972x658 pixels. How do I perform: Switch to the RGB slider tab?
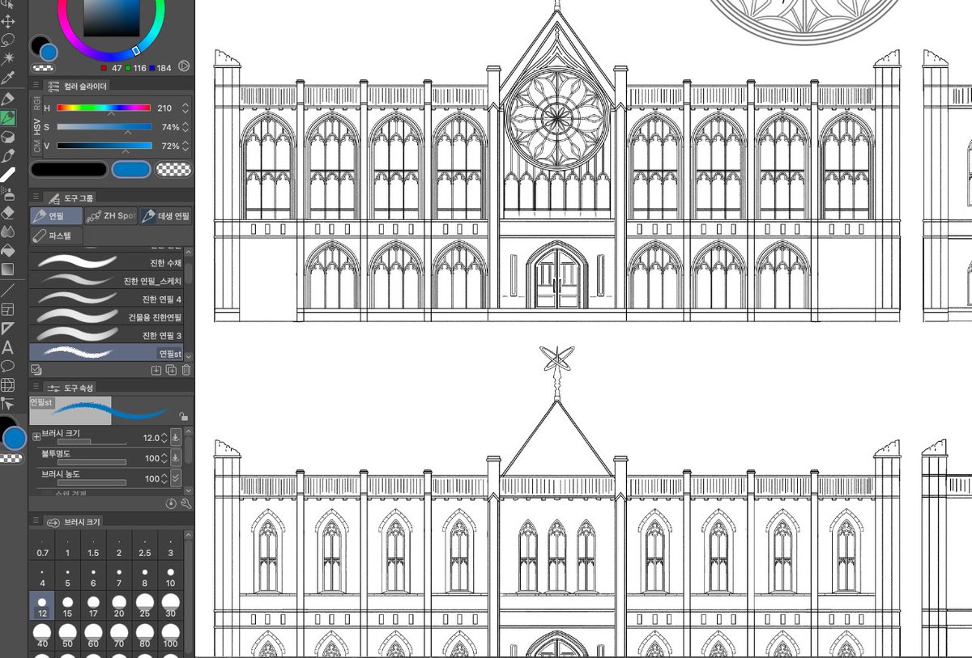coord(36,104)
